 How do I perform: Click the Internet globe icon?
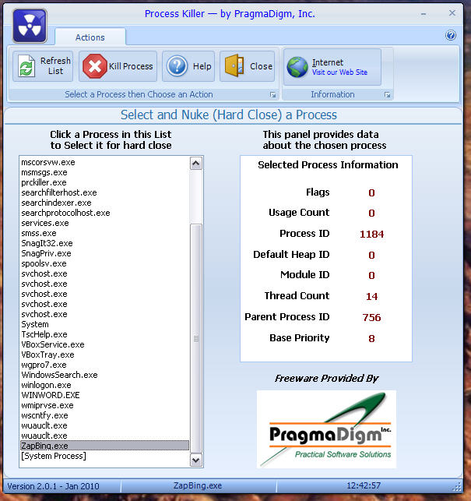pyautogui.click(x=297, y=67)
